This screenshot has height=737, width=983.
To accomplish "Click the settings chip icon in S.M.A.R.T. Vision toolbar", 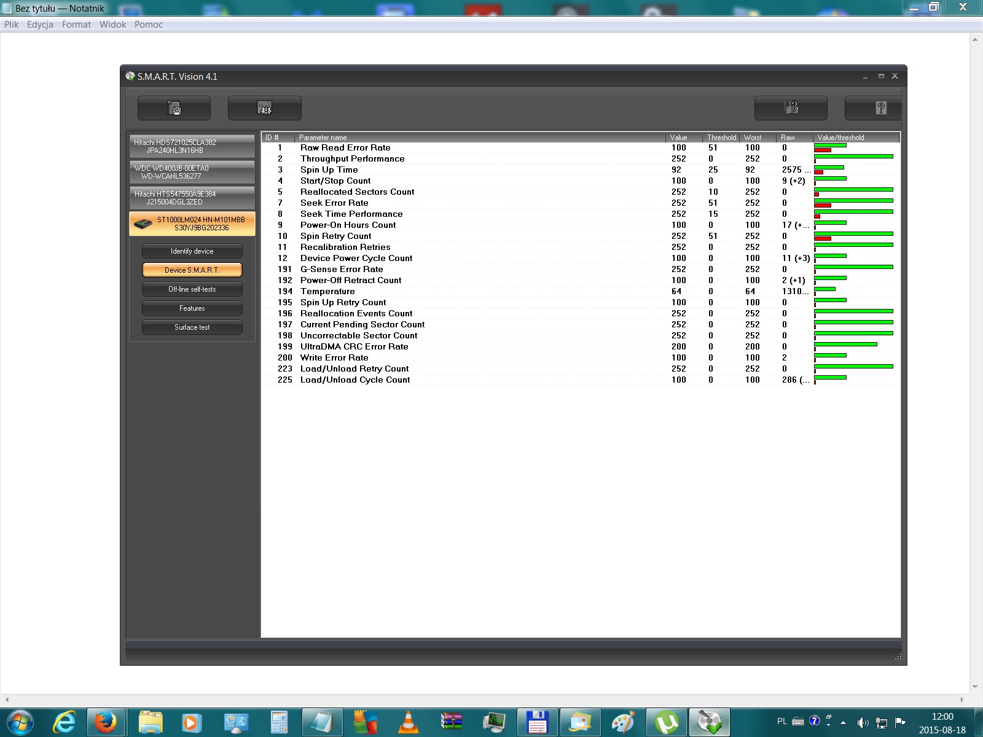I will (x=265, y=108).
